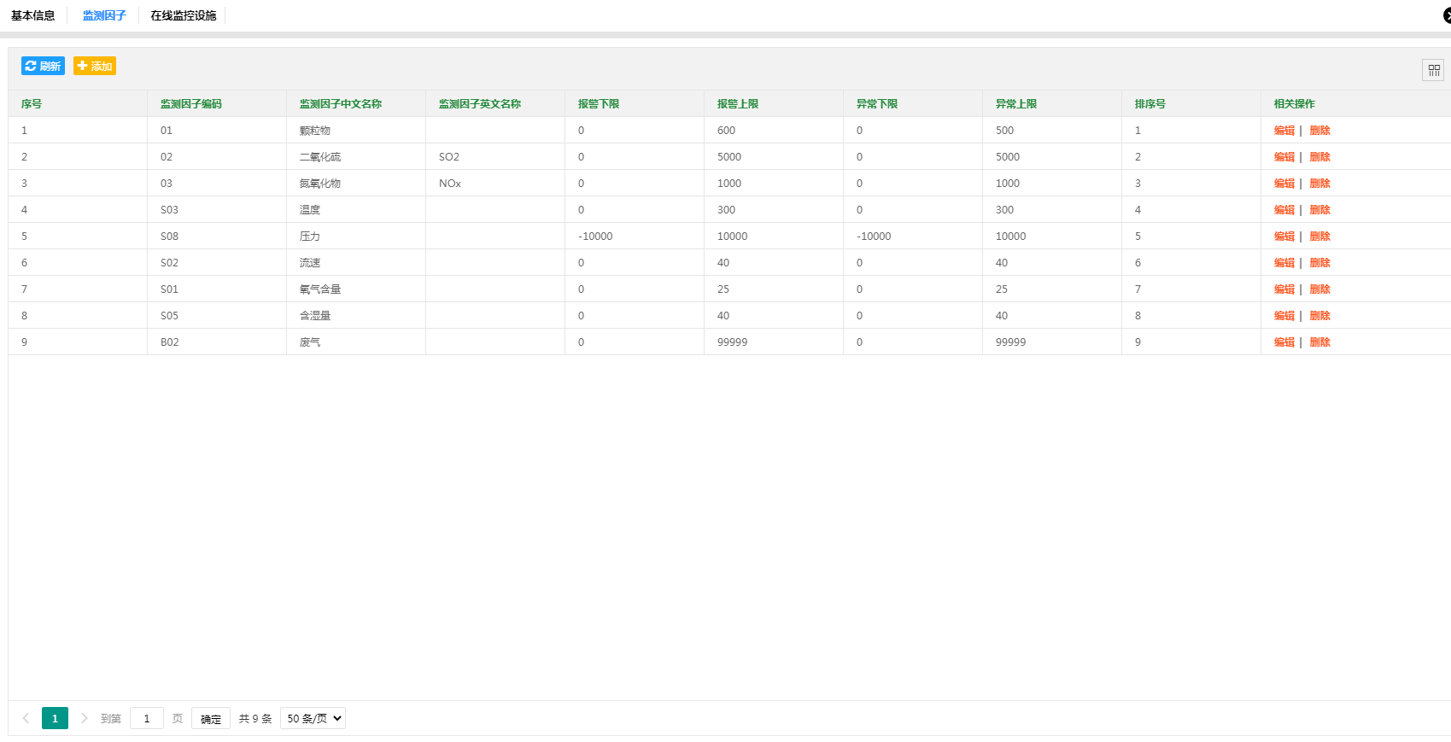Screen dimensions: 1451x742
Task: Switch to the 在线监控设施 tab
Action: coord(184,15)
